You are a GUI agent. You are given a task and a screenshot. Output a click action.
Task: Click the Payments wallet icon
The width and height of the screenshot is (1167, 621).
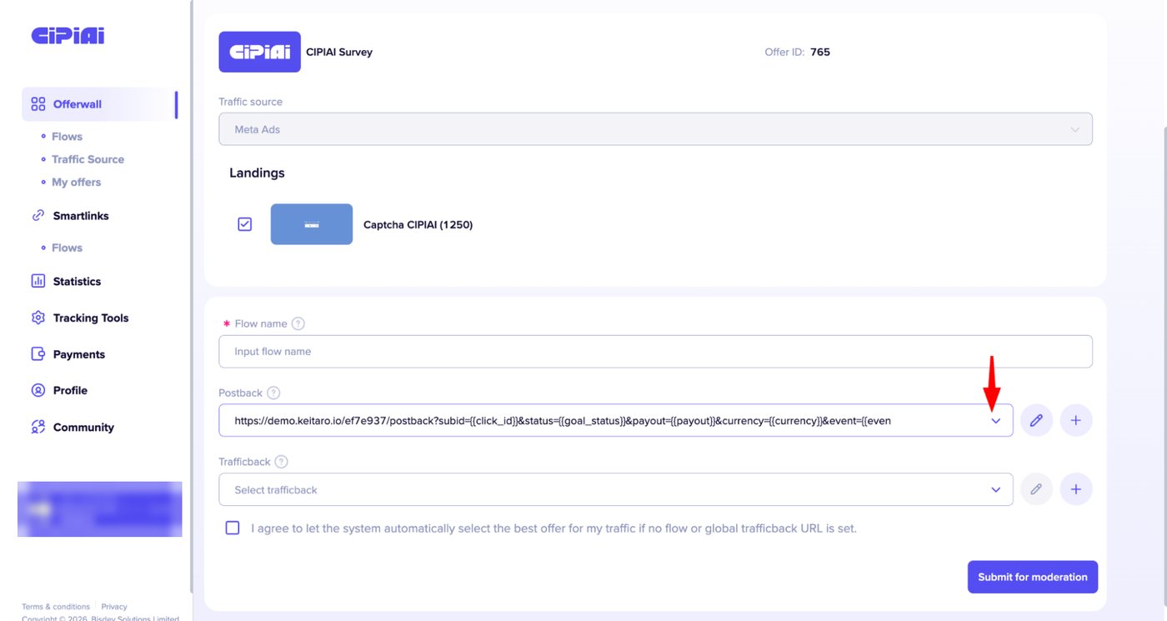pos(38,354)
